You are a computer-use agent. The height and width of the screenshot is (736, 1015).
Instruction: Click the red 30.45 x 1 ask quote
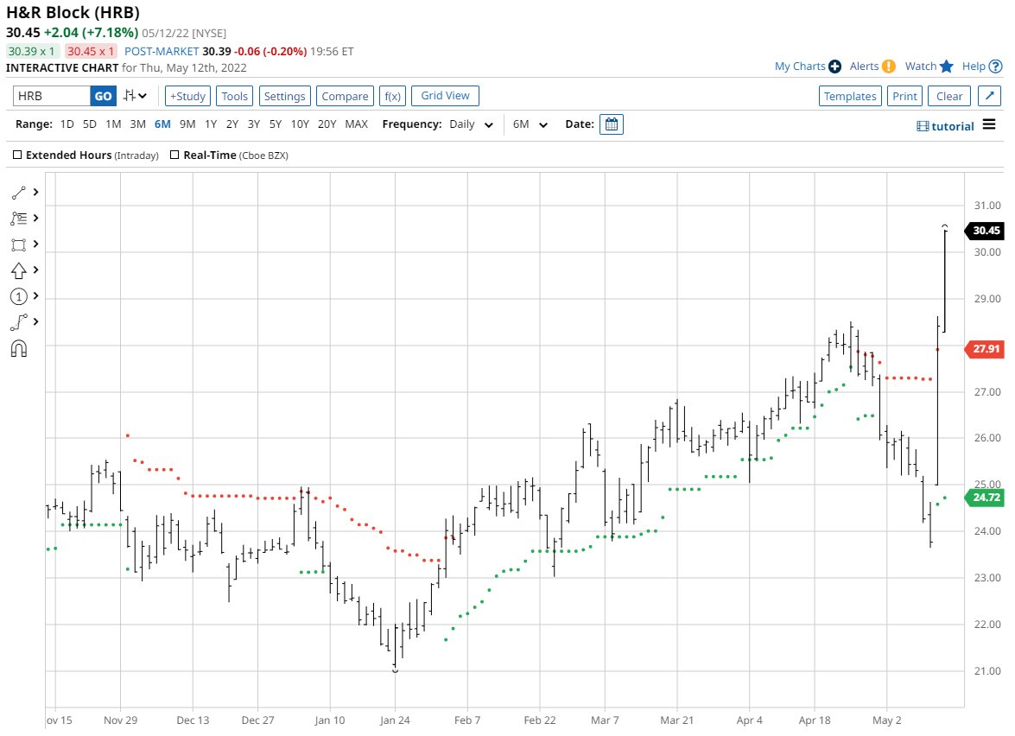(91, 51)
